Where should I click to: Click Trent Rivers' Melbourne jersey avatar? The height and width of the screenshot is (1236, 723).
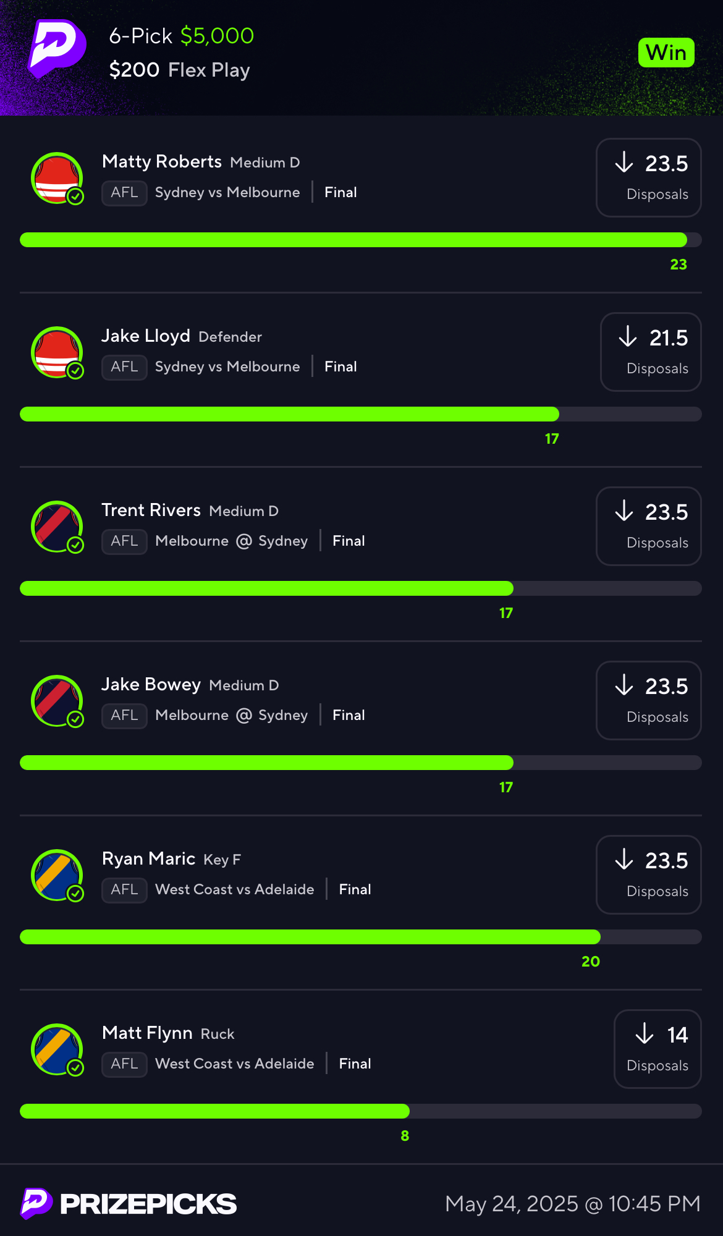click(57, 527)
